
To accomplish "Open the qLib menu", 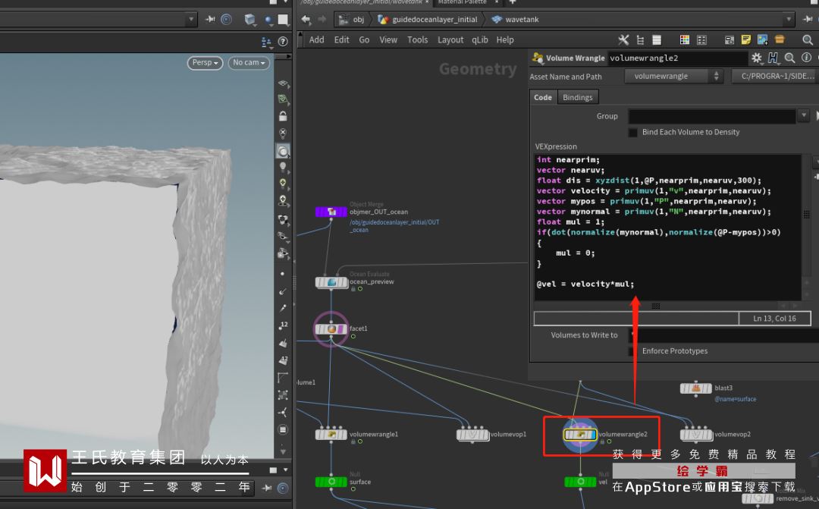I will pyautogui.click(x=479, y=40).
